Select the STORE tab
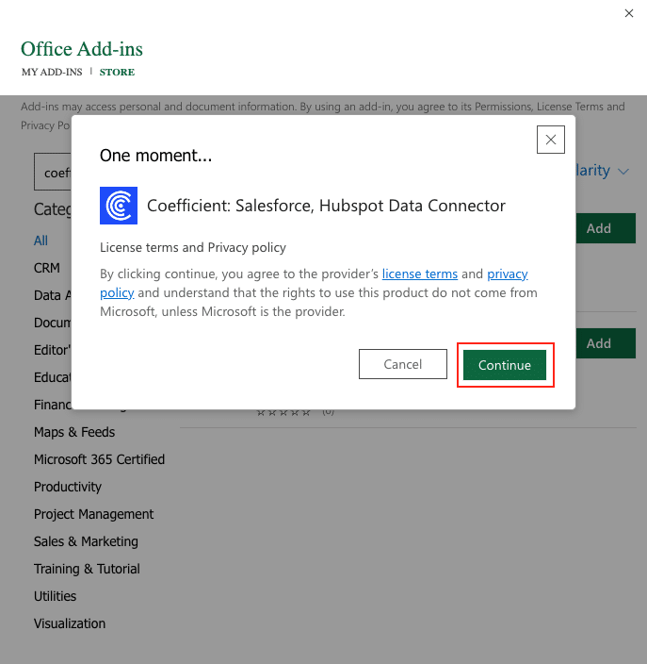 click(117, 73)
